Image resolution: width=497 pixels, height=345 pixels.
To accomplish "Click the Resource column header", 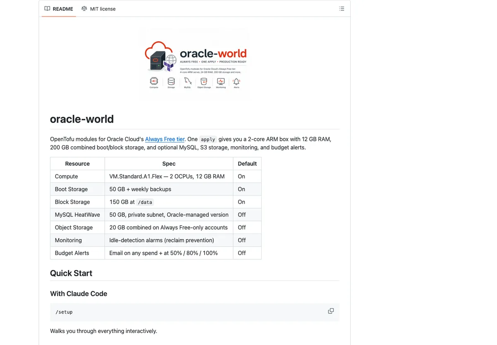I will pyautogui.click(x=77, y=164).
